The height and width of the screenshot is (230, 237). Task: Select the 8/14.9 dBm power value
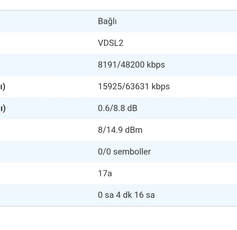(x=120, y=130)
